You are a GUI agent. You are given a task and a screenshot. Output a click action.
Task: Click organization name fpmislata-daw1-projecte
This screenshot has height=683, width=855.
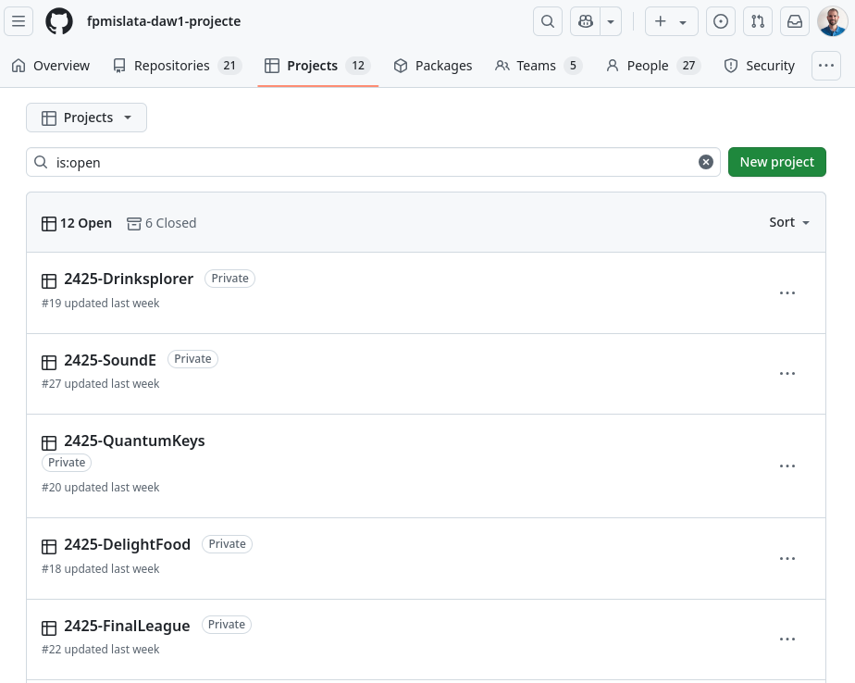tap(164, 21)
